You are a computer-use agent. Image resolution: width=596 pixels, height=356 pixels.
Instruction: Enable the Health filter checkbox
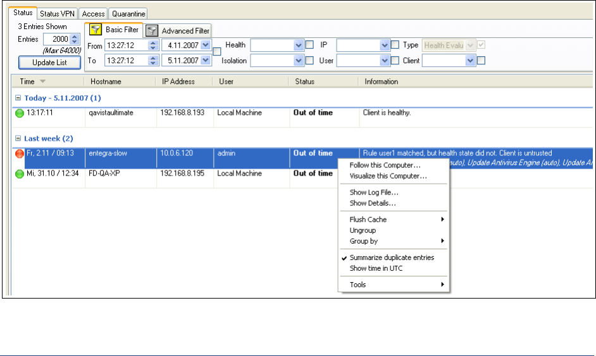[x=309, y=45]
